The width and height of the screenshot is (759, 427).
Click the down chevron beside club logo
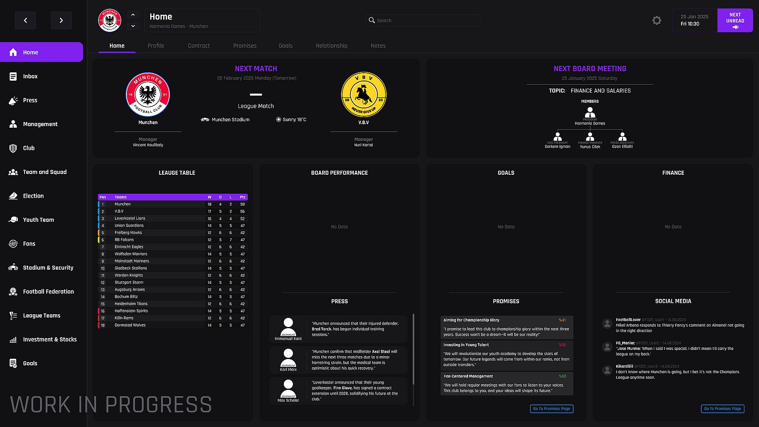click(133, 26)
